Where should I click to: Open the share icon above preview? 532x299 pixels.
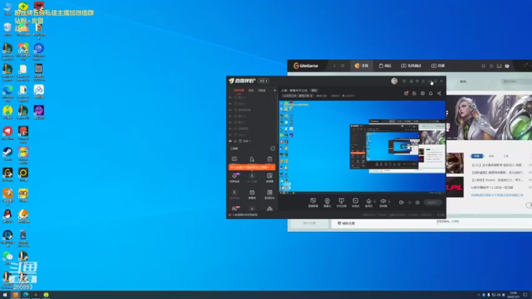(439, 93)
